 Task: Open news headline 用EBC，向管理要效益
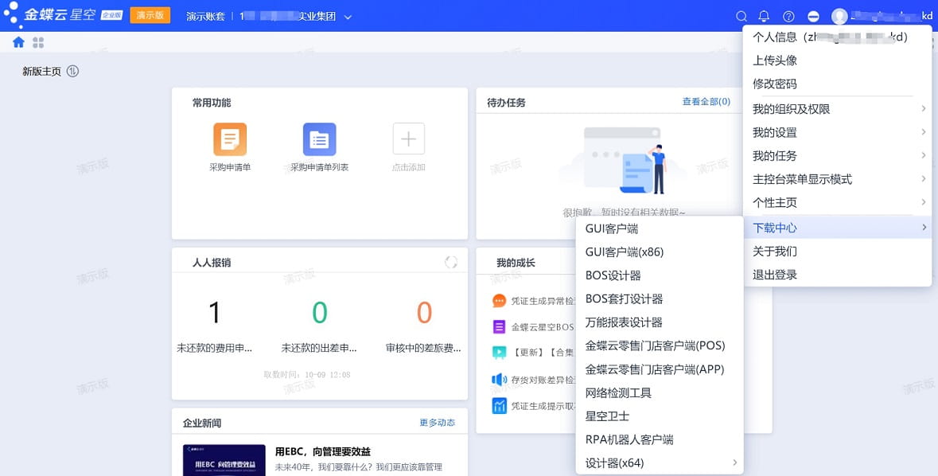[x=323, y=451]
